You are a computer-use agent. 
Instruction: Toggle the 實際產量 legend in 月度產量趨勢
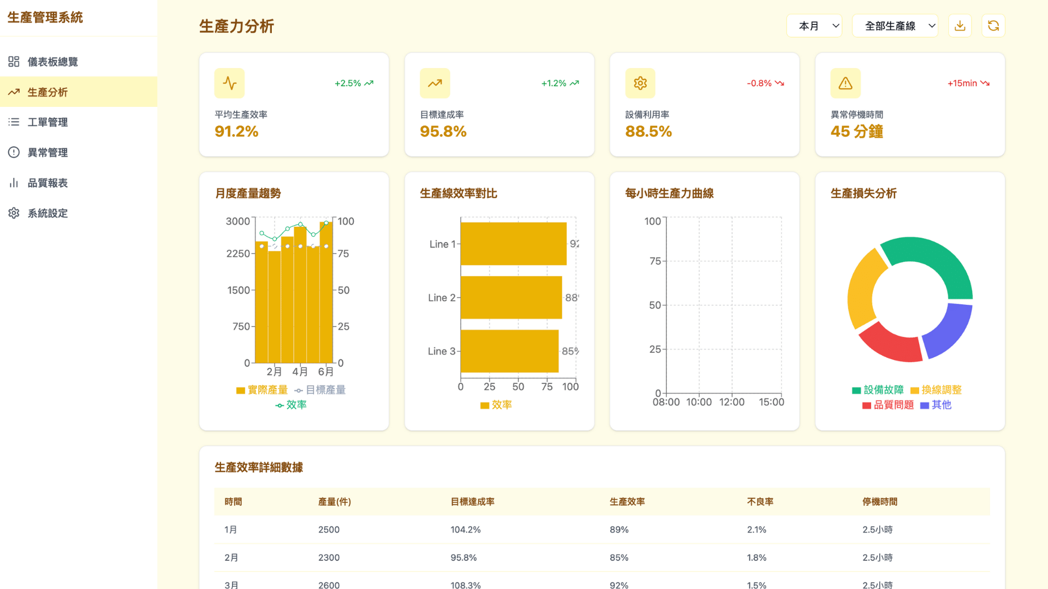click(262, 390)
